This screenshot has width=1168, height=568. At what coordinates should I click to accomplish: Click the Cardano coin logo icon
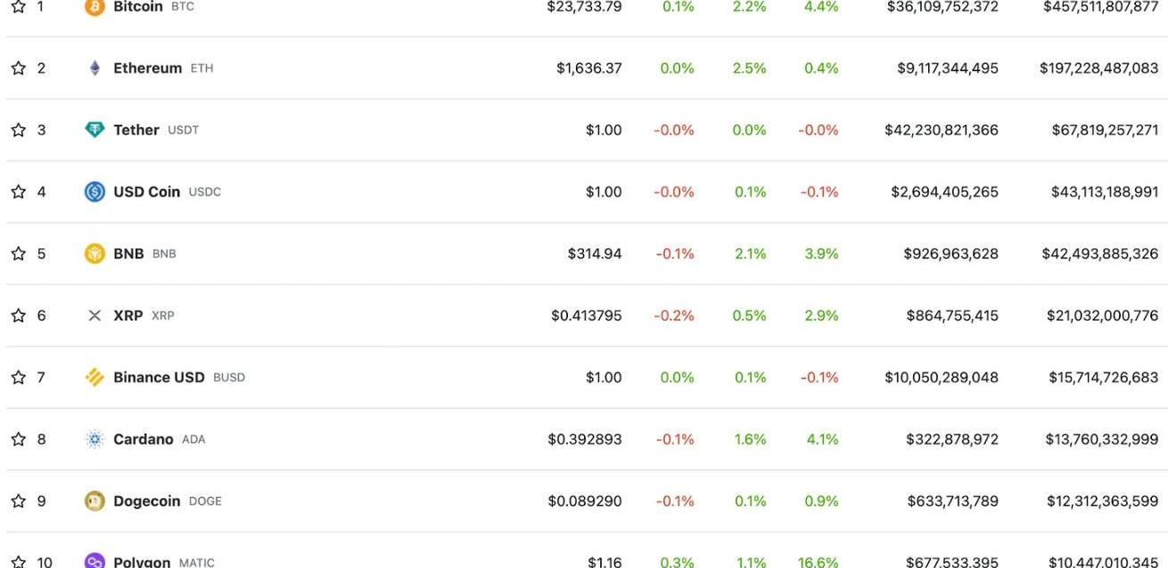click(x=95, y=439)
